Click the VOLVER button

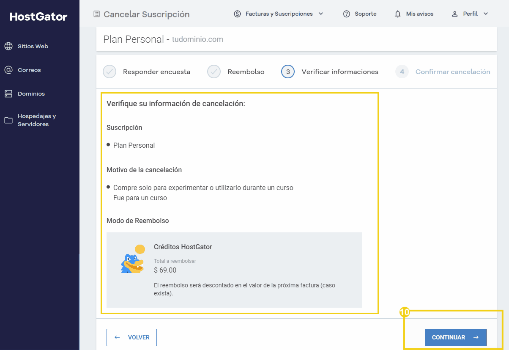(131, 337)
